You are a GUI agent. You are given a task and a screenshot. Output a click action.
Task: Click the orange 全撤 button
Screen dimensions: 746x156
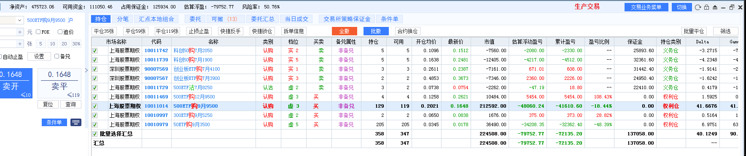click(345, 31)
